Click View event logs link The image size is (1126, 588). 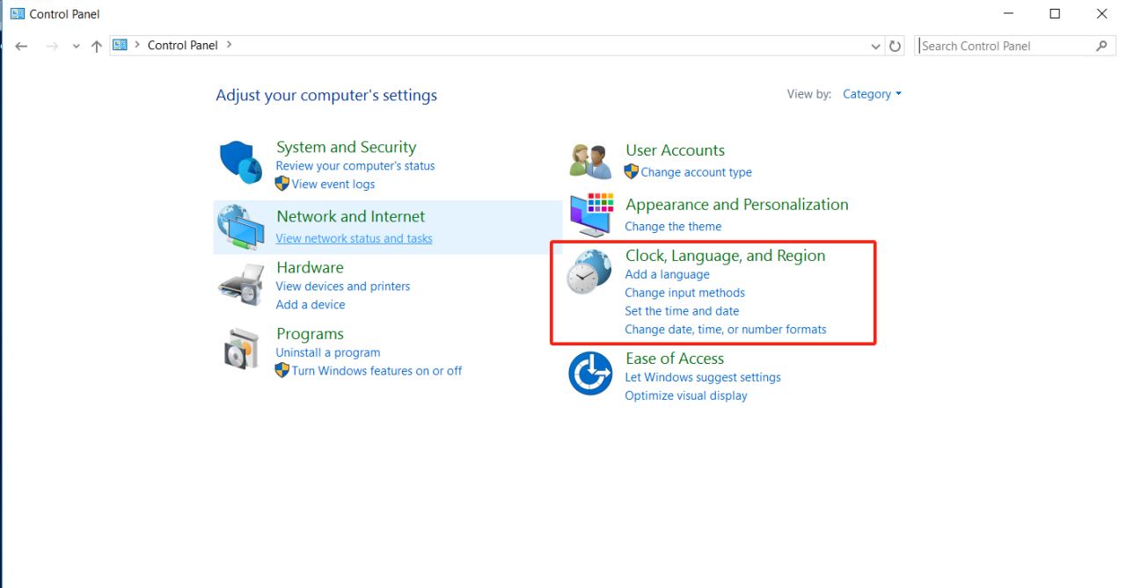pyautogui.click(x=333, y=184)
